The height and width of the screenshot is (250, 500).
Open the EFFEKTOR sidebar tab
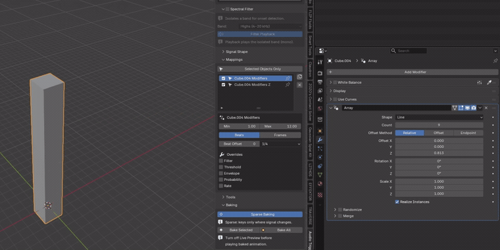(x=310, y=191)
